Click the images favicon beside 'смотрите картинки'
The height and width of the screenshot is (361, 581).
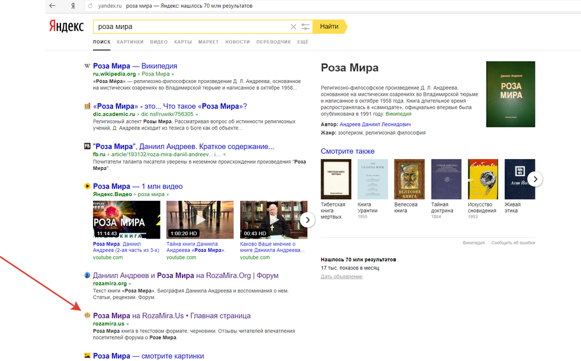(x=87, y=355)
